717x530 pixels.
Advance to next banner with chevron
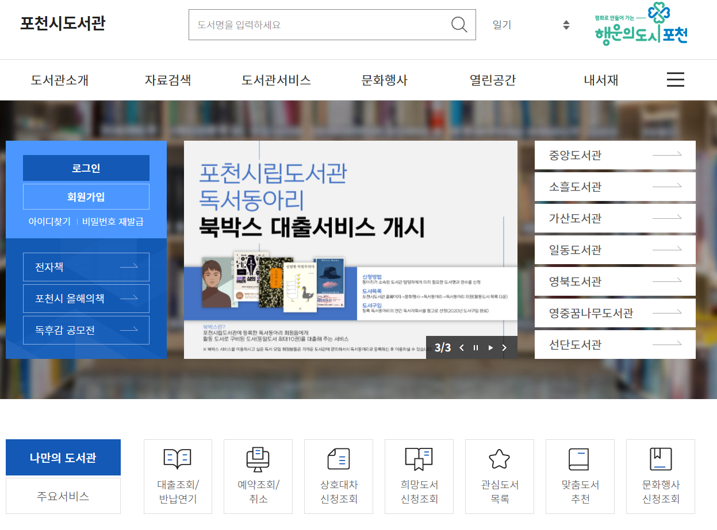tap(504, 347)
